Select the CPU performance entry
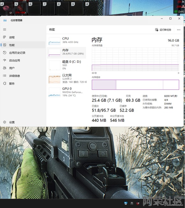185x208 pixels. [x=67, y=41]
